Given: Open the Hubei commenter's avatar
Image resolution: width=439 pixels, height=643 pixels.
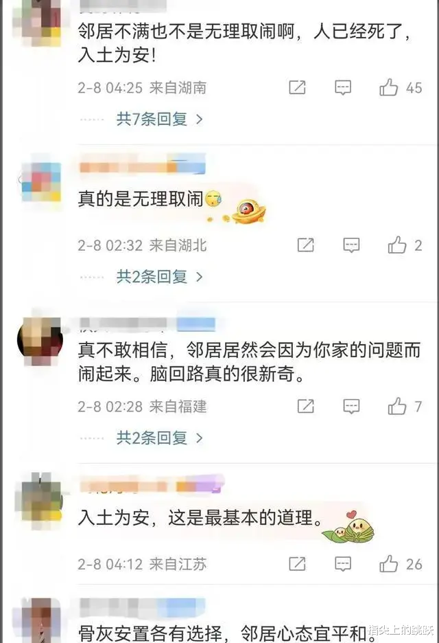Looking at the screenshot, I should pyautogui.click(x=41, y=181).
